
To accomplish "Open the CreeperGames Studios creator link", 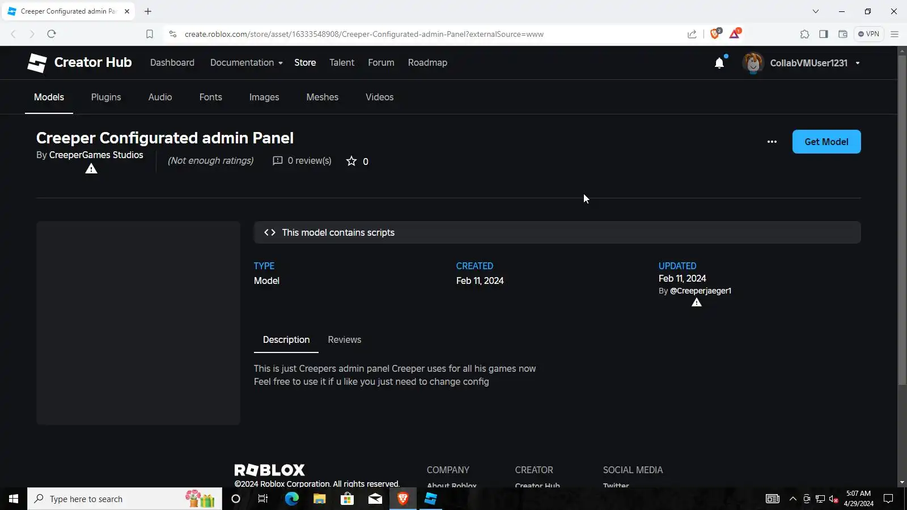I will pos(96,155).
